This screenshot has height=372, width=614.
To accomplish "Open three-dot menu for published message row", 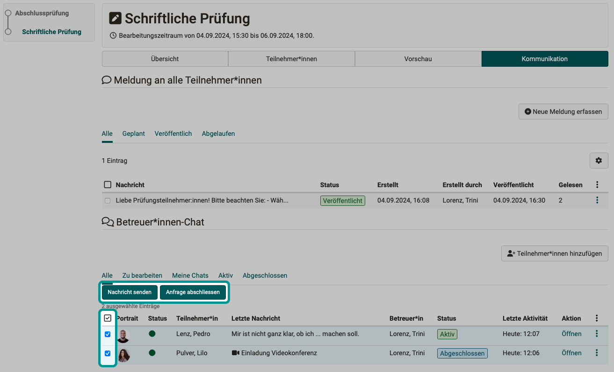I will pyautogui.click(x=597, y=200).
